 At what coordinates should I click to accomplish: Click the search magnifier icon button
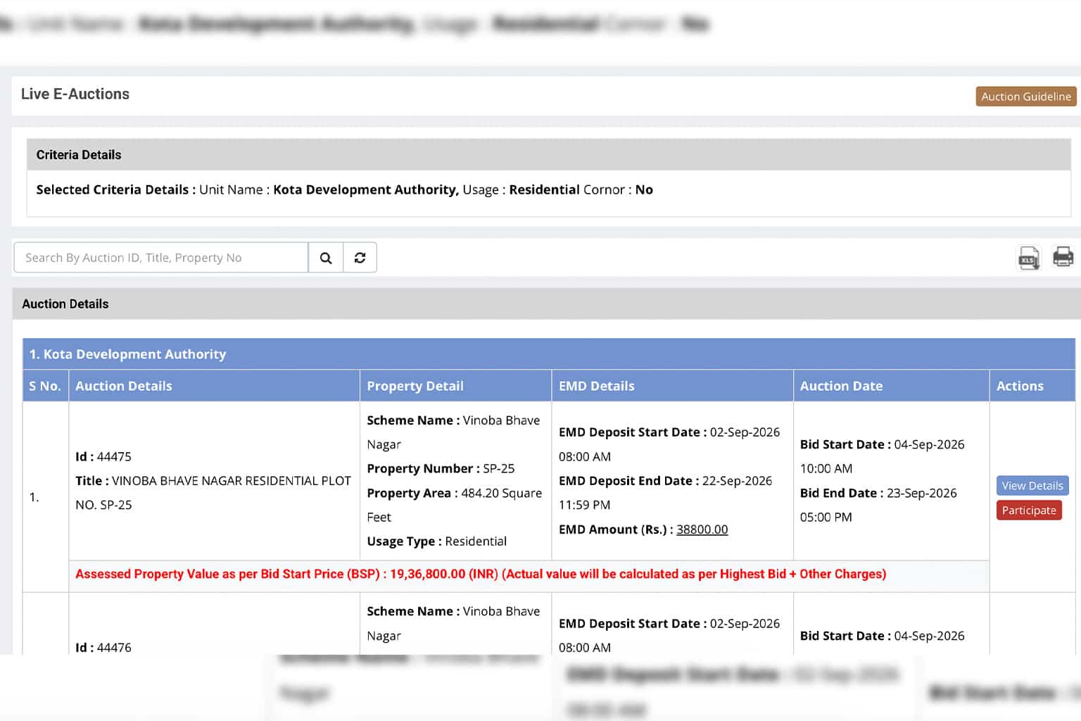tap(326, 258)
